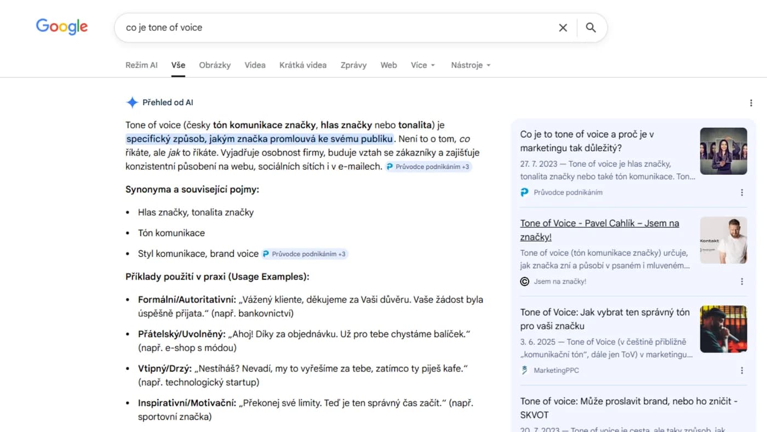Open the Více dropdown menu

point(422,65)
